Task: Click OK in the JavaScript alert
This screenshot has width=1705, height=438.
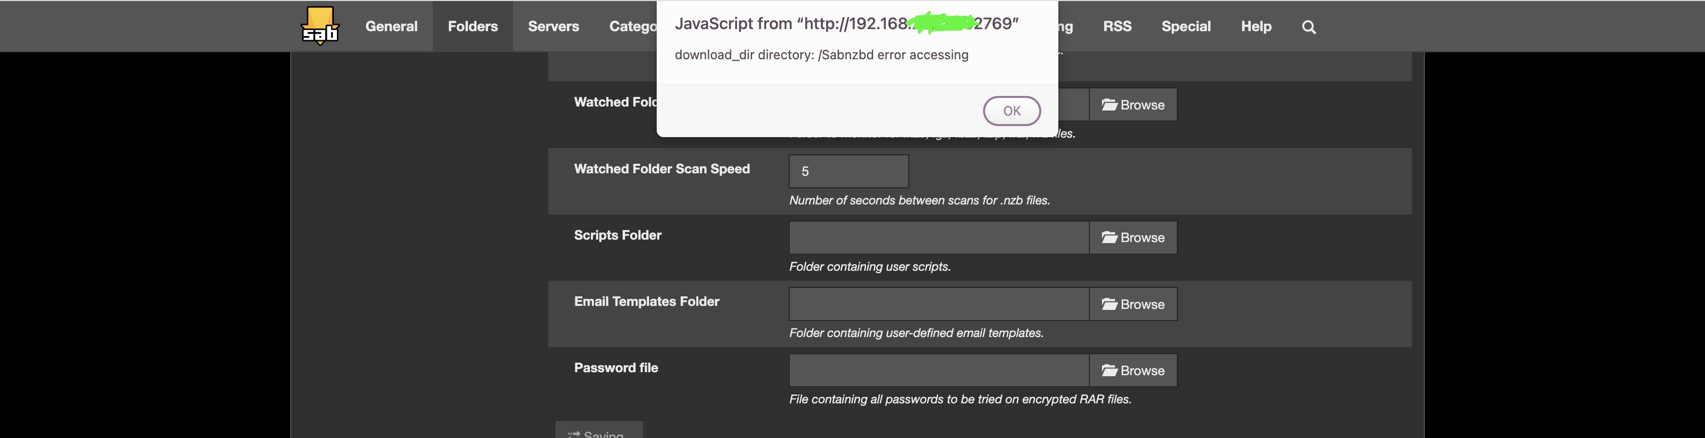Action: tap(1011, 111)
